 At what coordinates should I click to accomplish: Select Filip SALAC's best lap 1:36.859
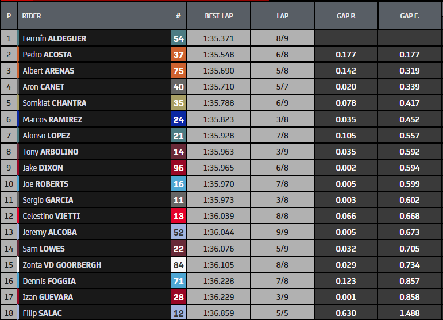(x=218, y=314)
